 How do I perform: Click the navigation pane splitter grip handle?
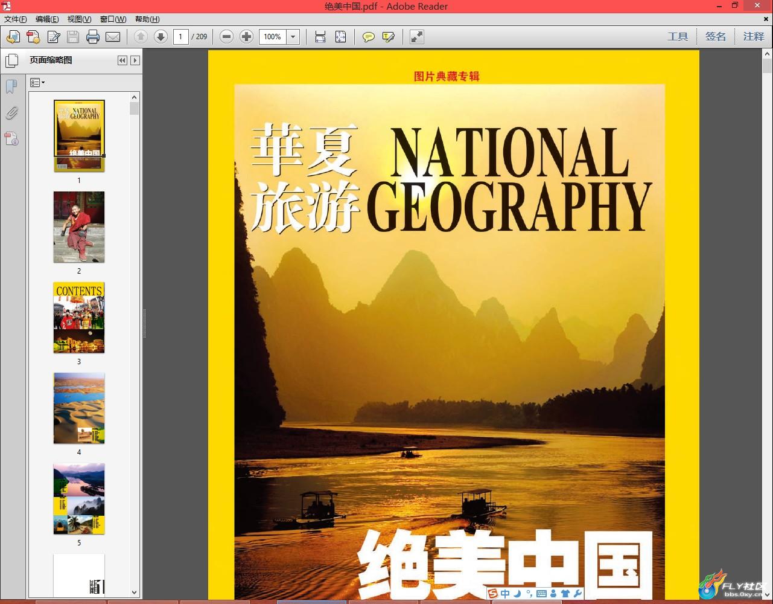144,324
